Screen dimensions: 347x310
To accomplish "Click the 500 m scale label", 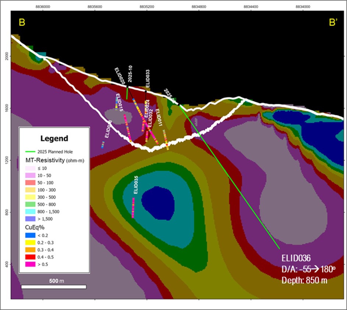I will point(57,281).
